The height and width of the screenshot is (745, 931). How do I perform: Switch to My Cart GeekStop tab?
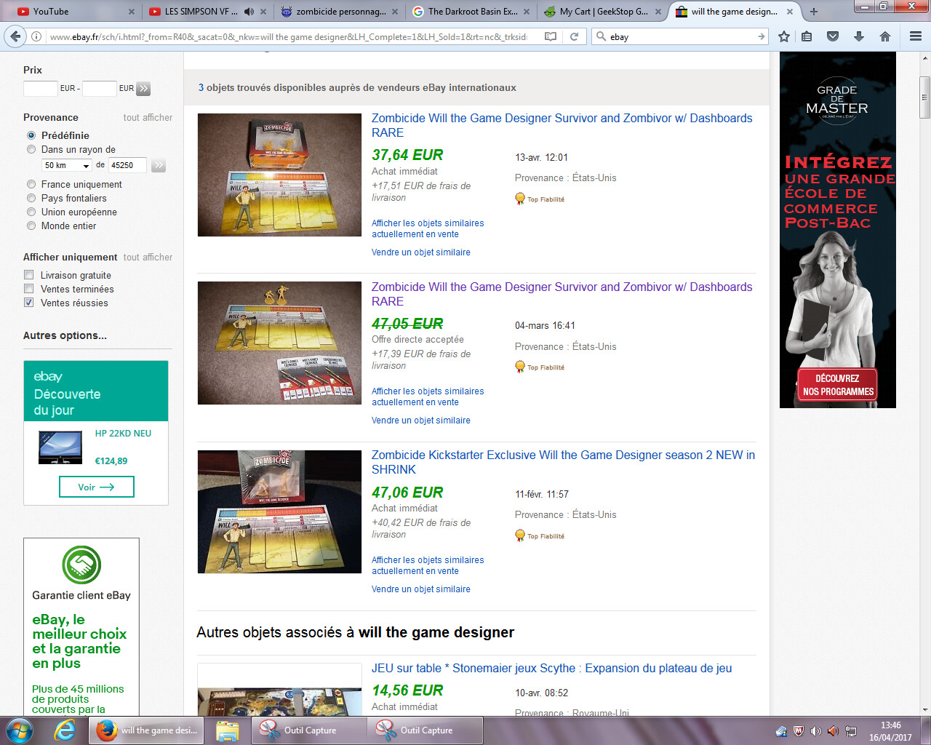pos(604,12)
